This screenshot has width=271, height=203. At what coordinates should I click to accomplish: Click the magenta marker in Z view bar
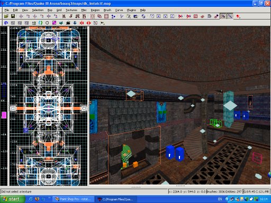point(4,115)
